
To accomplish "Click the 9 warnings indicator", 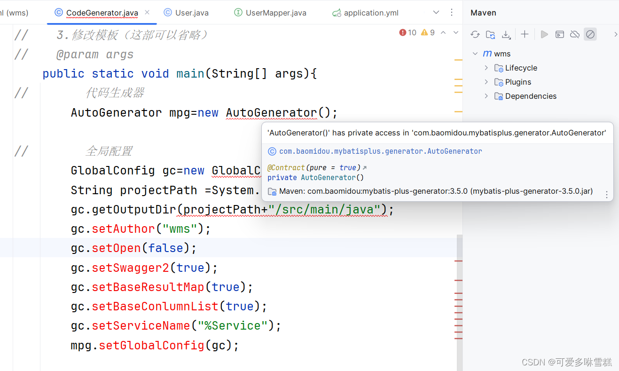I will pyautogui.click(x=428, y=32).
